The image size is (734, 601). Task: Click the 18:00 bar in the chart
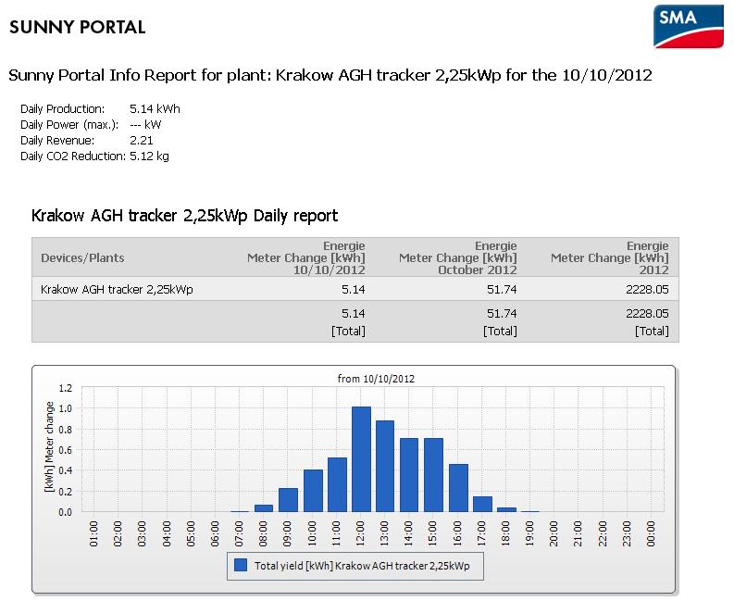click(x=506, y=509)
